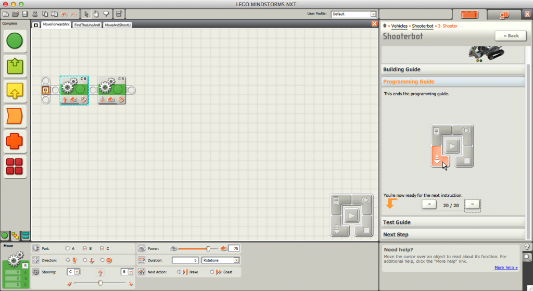
Task: Select the Pan hand tool
Action: [x=96, y=14]
